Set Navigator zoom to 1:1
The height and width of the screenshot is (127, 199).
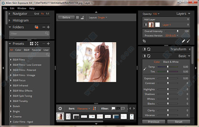pyautogui.click(x=47, y=14)
